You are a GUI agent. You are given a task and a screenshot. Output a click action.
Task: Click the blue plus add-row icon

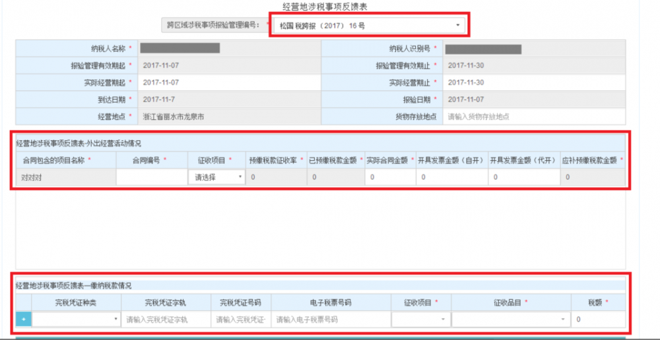click(x=23, y=320)
